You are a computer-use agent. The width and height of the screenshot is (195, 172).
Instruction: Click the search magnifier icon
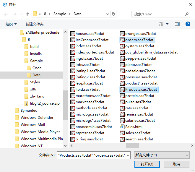click(x=187, y=14)
